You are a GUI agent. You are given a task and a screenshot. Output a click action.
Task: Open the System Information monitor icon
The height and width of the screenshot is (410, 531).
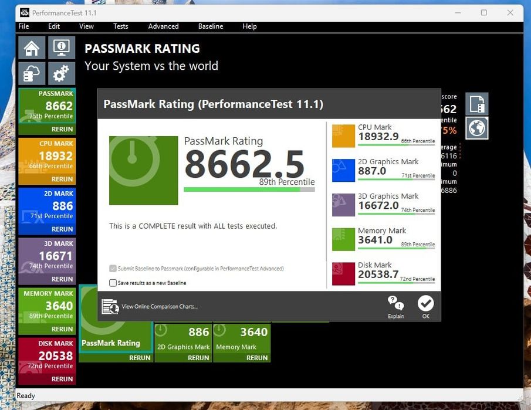click(x=61, y=48)
